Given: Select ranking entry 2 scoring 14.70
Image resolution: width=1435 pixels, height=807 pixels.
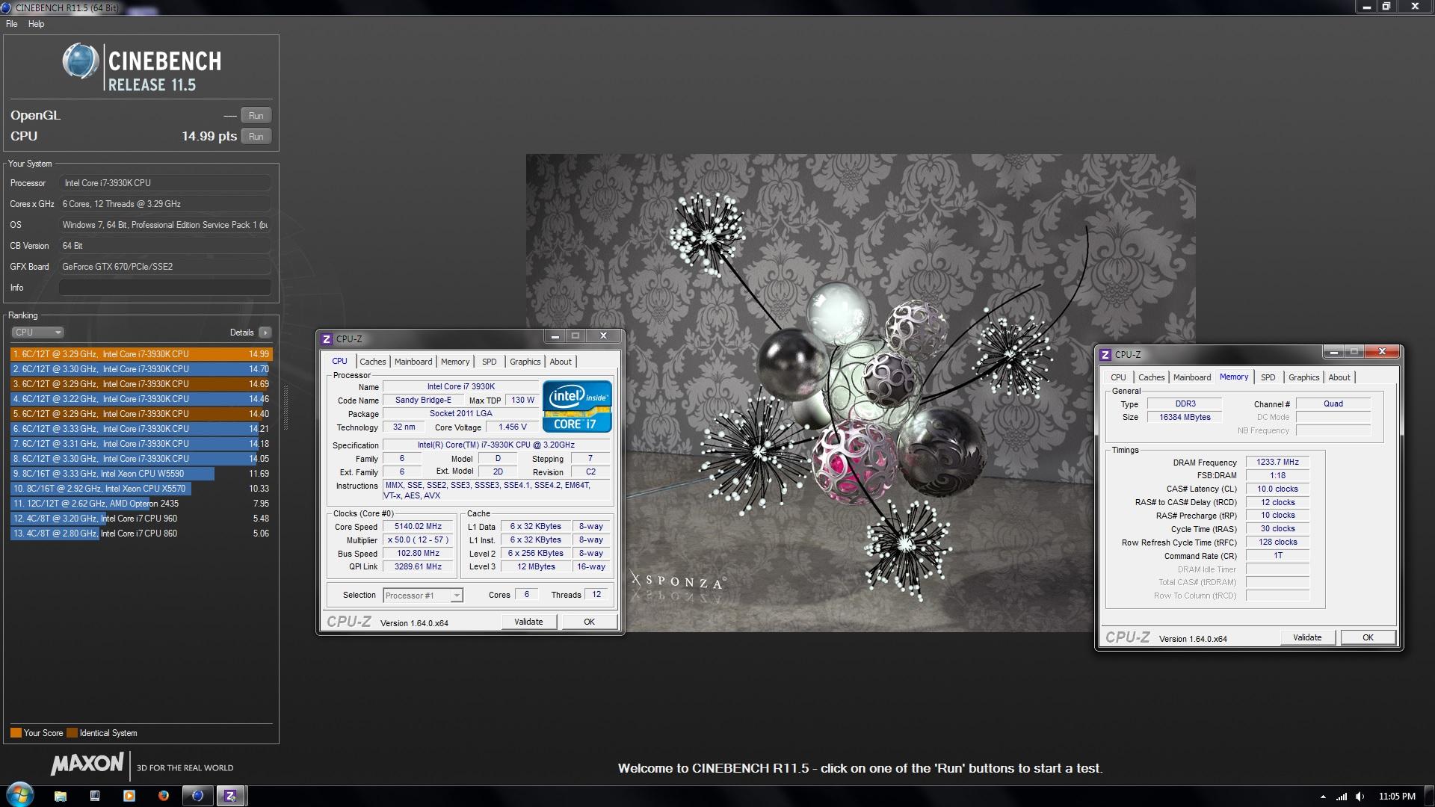Looking at the screenshot, I should click(141, 369).
